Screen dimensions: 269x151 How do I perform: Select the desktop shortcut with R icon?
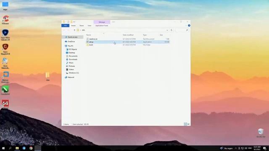5,63
